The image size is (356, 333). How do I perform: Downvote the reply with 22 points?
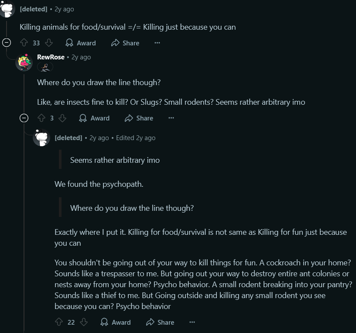coord(84,322)
